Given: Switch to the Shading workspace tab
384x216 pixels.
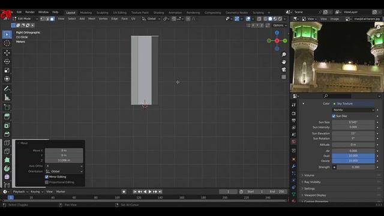Looking at the screenshot, I should point(158,13).
